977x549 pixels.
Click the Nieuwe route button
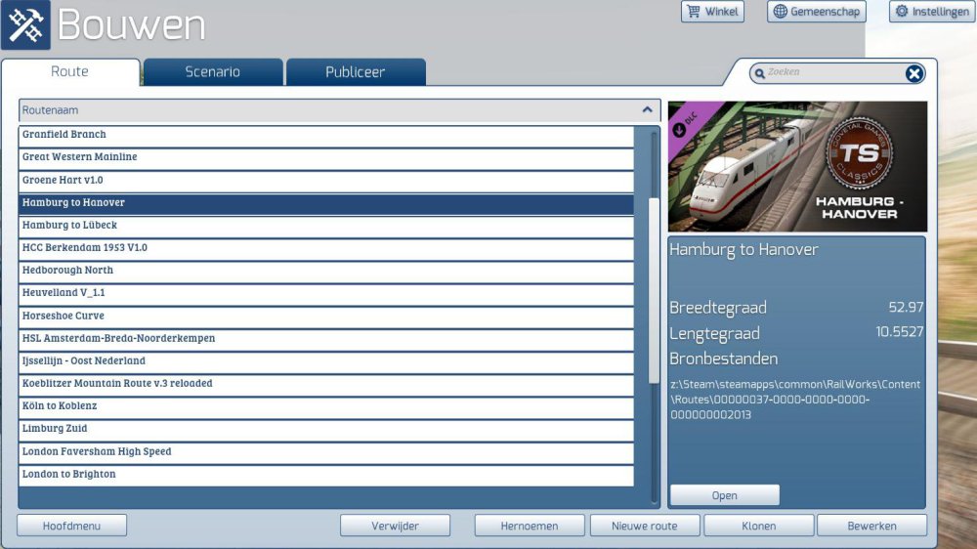644,526
